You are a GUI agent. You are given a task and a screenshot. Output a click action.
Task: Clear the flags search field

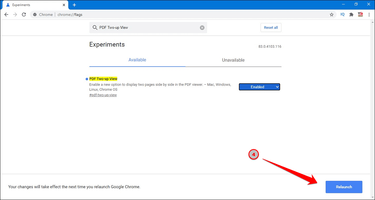click(x=202, y=28)
